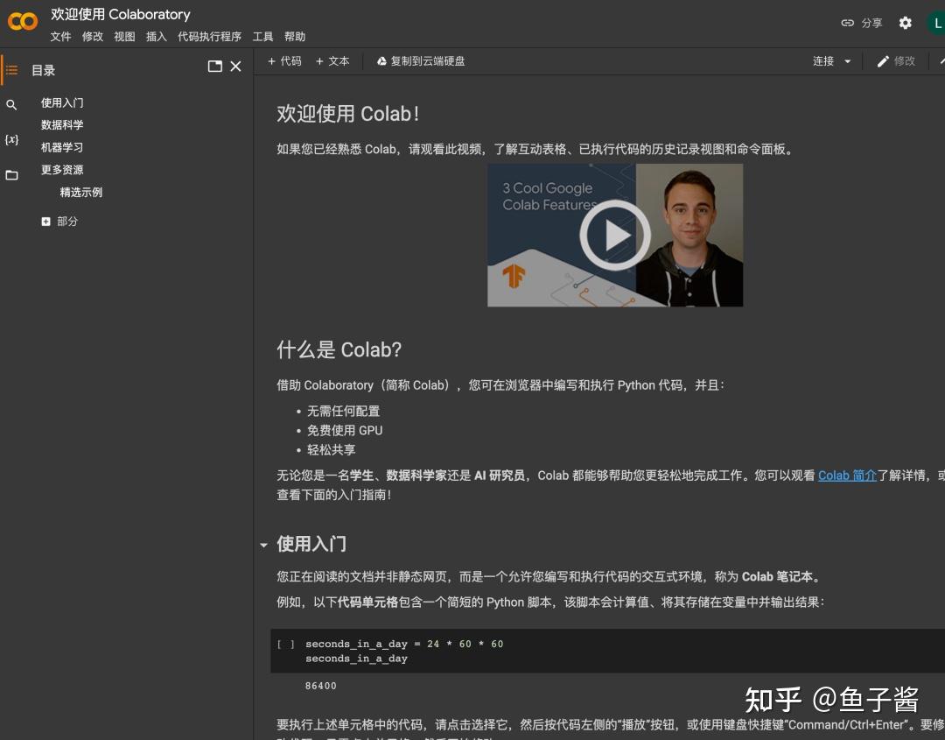Screen dimensions: 945x740
Task: Jump to 精选示例 in table of contents
Action: [x=81, y=193]
